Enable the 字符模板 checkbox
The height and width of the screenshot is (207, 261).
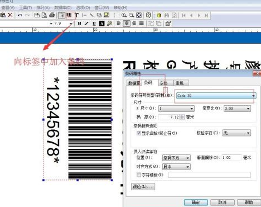[139, 175]
